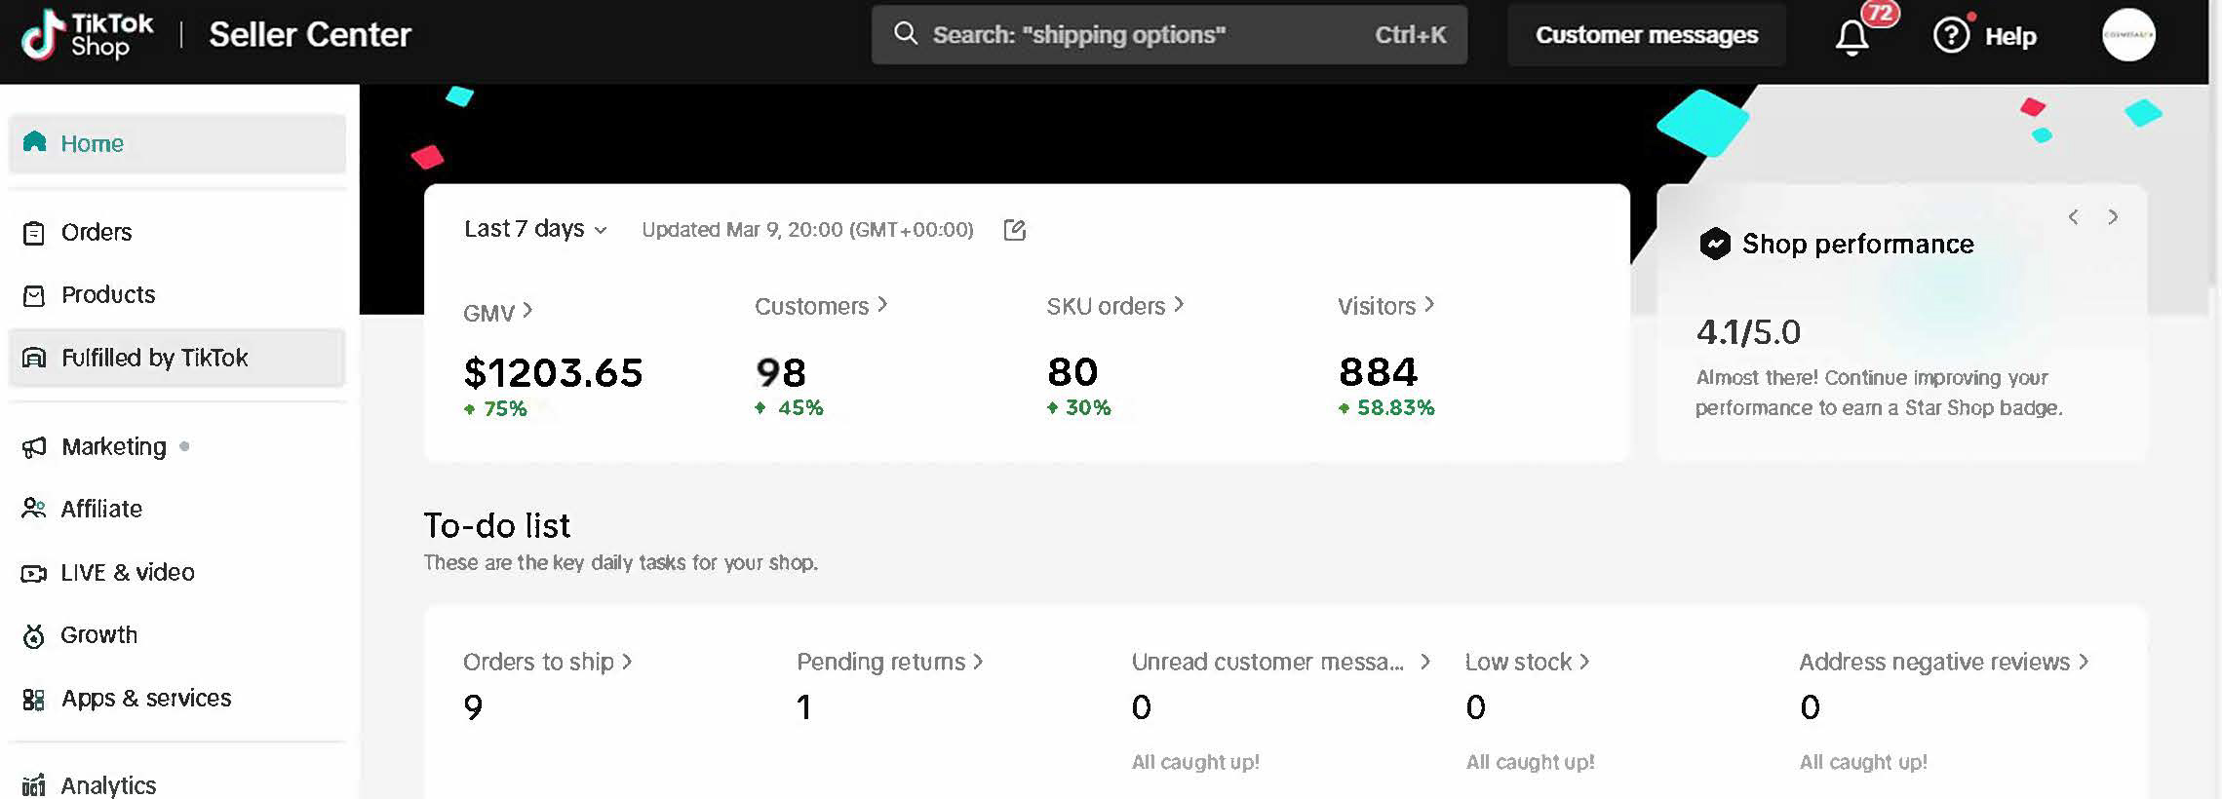Click the Shop performance badge icon
2222x799 pixels.
click(1715, 244)
